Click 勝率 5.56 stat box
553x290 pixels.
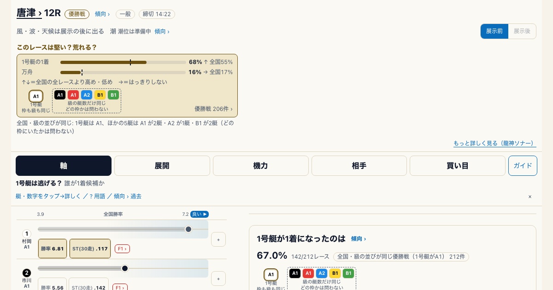point(53,284)
